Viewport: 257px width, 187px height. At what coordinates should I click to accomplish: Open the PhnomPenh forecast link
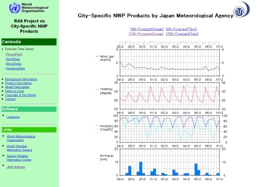click(x=14, y=55)
